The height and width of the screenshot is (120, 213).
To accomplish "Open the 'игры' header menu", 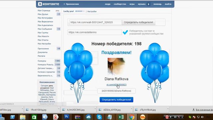I will click(132, 4).
